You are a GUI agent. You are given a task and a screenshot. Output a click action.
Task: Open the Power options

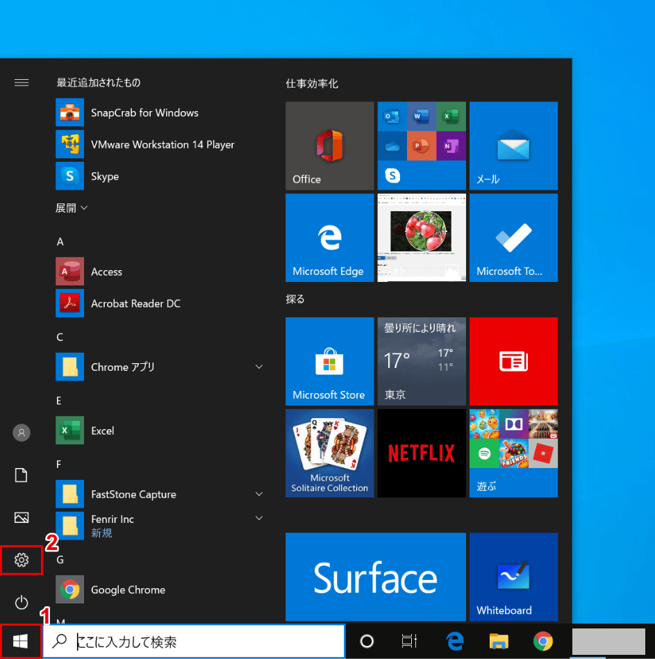[22, 602]
